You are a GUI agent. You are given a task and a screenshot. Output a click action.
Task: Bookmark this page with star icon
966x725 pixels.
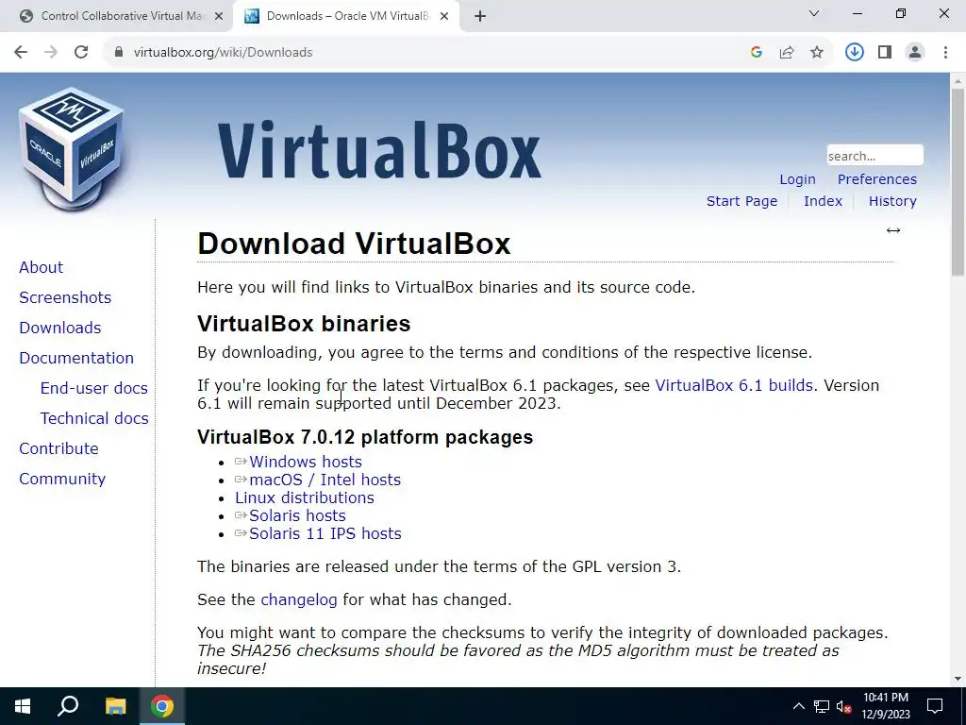tap(817, 53)
